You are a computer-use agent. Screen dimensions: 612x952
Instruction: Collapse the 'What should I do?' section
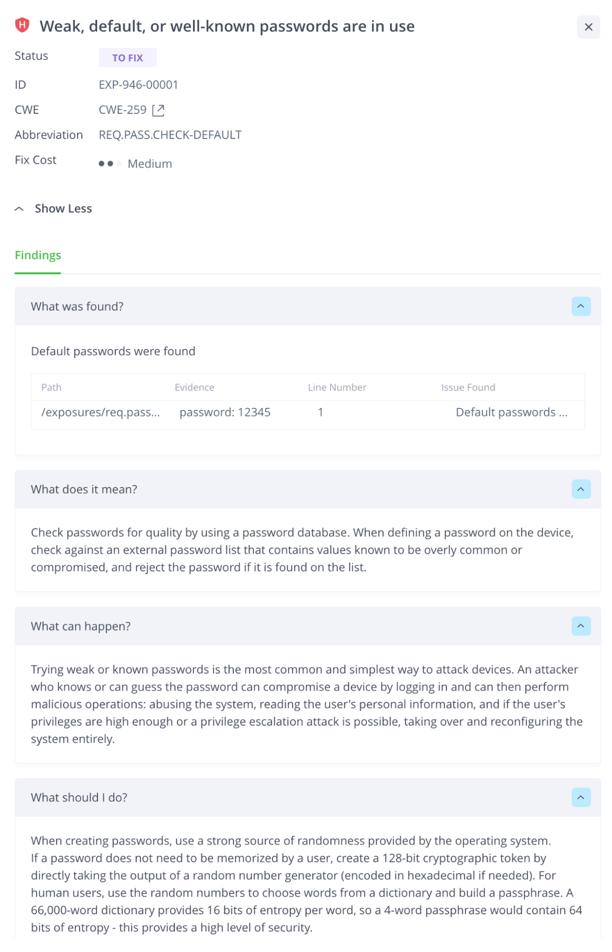coord(581,797)
